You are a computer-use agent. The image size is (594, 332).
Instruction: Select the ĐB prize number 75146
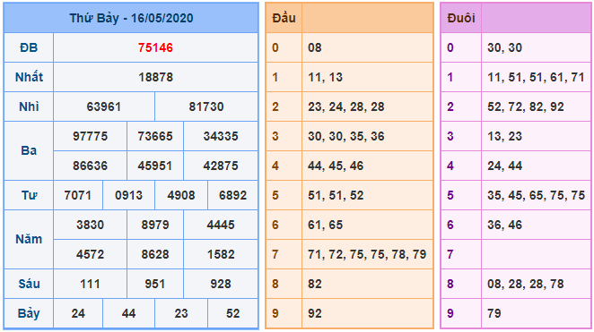(155, 47)
